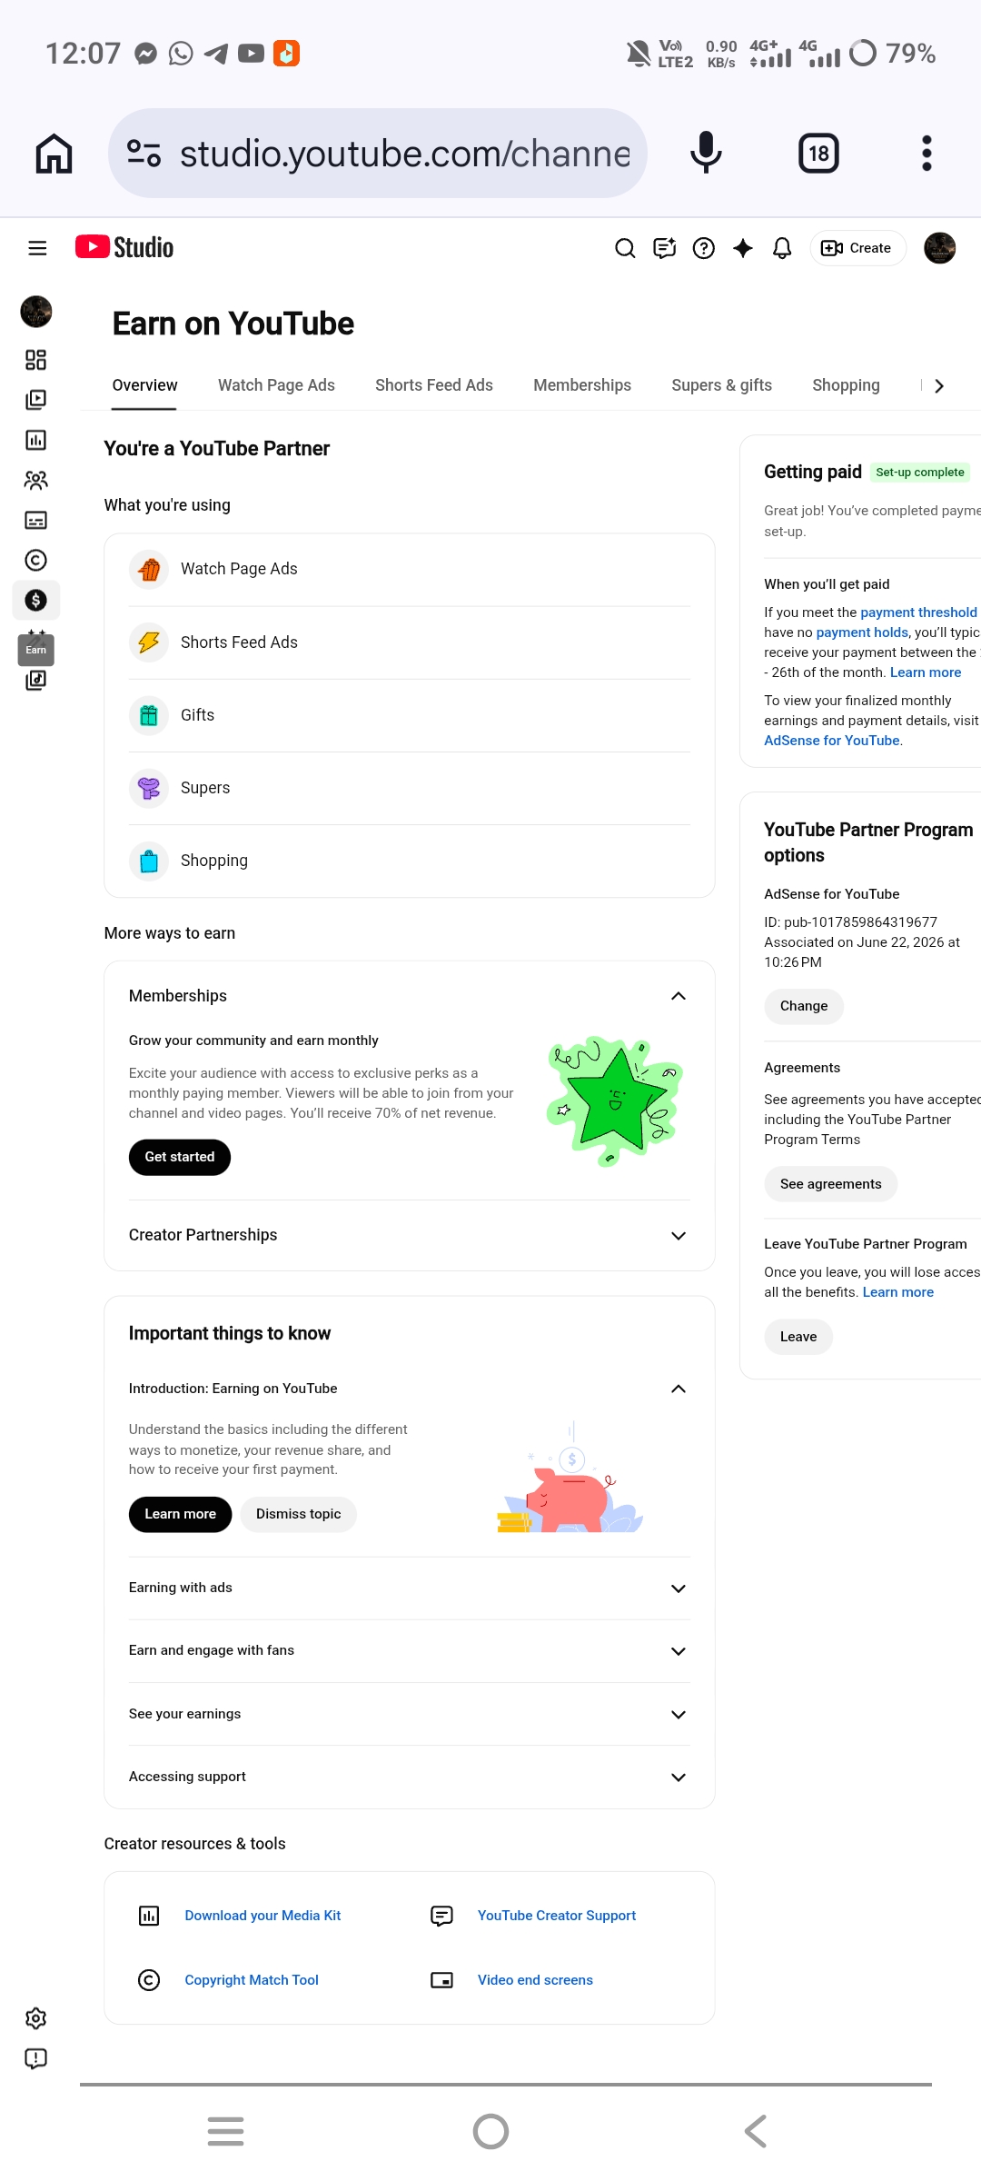Open the Dashboard icon in the sidebar
Viewport: 981px width, 2181px height.
(35, 360)
